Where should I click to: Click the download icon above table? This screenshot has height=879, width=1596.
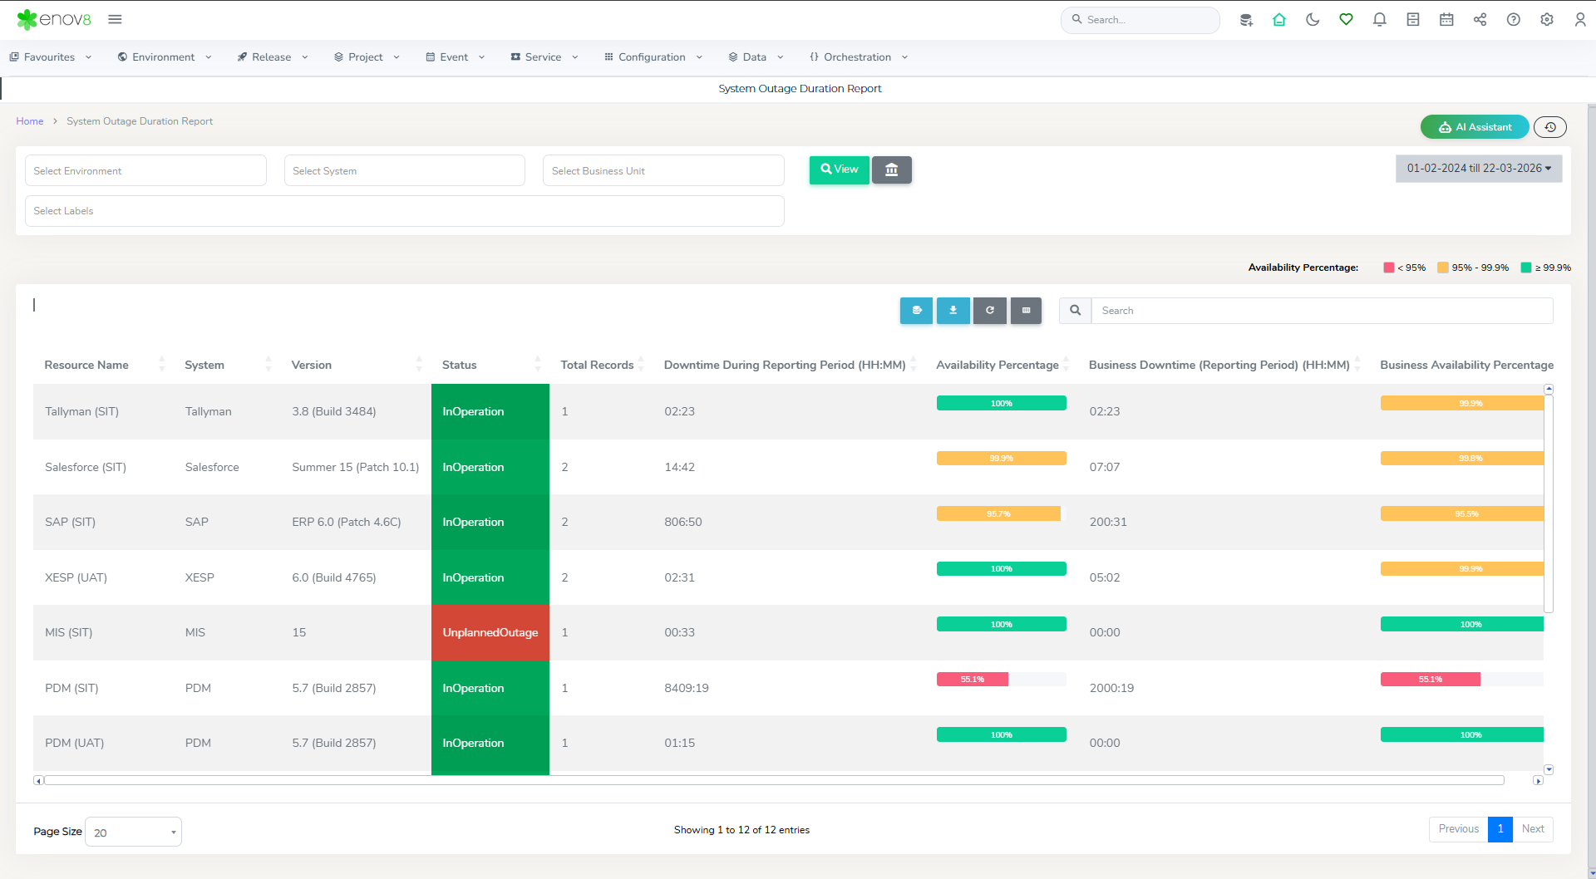[953, 311]
